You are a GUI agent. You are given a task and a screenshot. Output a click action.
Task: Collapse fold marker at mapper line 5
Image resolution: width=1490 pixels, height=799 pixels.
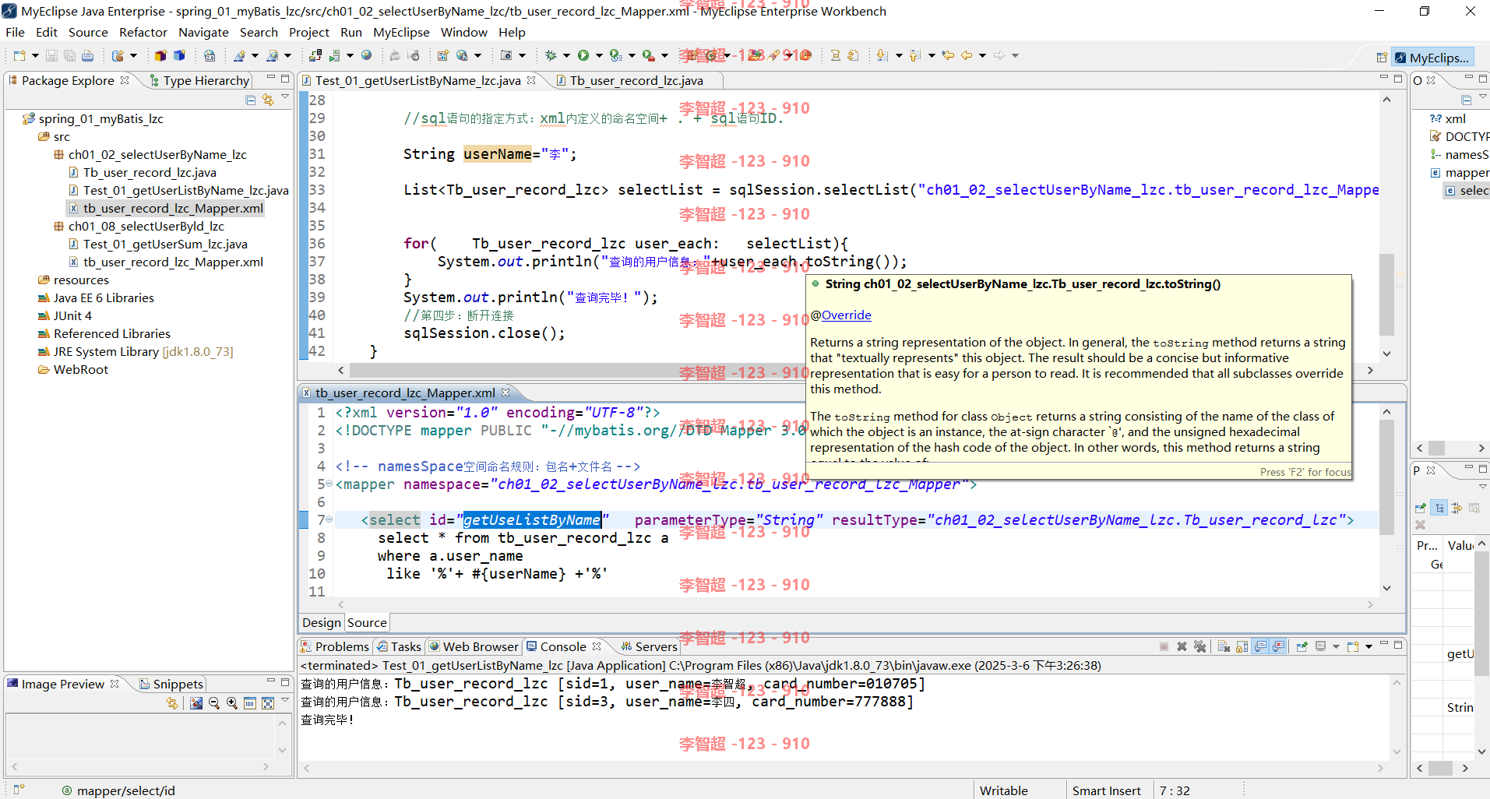[329, 484]
